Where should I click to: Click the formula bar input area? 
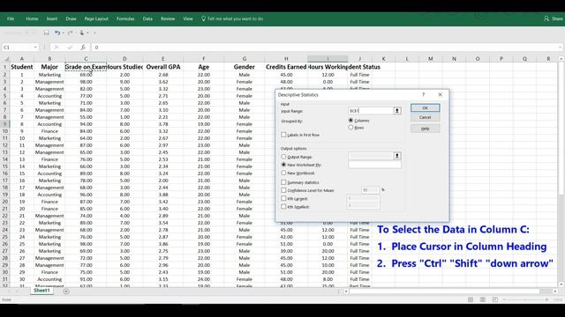(326, 47)
